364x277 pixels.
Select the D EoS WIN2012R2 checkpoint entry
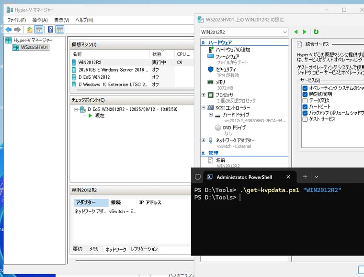pos(132,109)
